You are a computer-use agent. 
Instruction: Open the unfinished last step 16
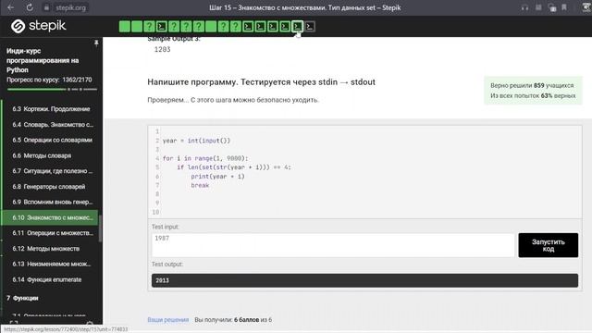[310, 27]
